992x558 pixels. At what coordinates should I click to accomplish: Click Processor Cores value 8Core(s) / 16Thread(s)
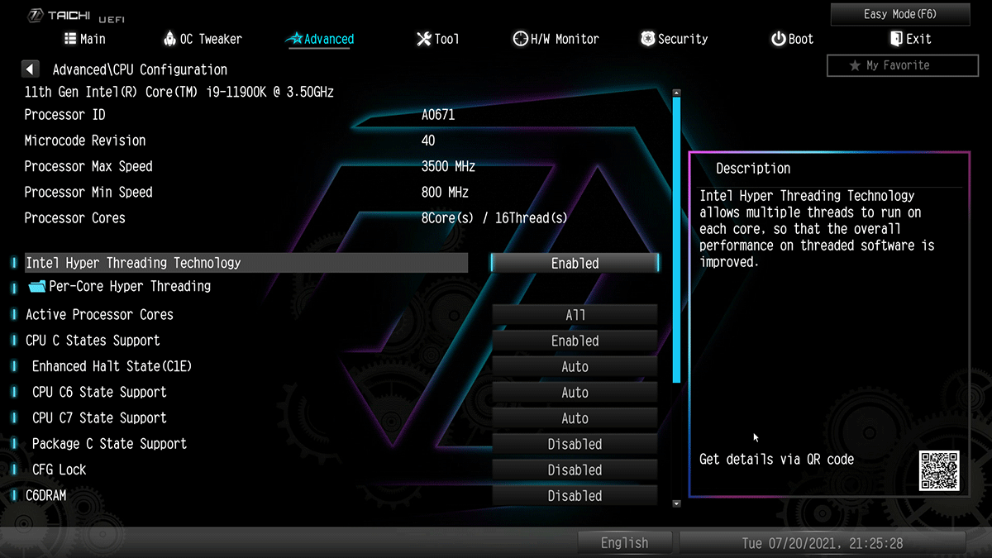(494, 218)
